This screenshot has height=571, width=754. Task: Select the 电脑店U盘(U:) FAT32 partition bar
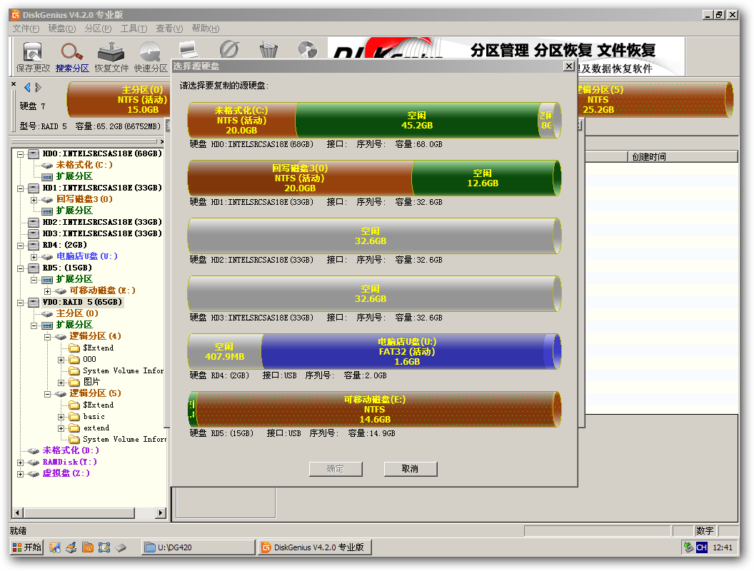click(407, 351)
